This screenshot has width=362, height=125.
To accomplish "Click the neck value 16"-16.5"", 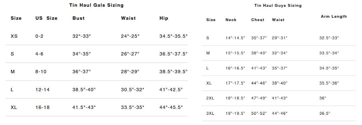I will pyautogui.click(x=235, y=68).
